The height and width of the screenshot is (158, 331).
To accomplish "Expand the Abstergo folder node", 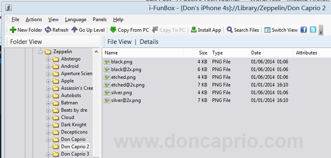I will [48, 59].
